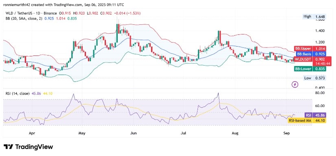The width and height of the screenshot is (336, 156).
Task: Click the blue 0.925 BB basis legend value
Action: (x=48, y=19)
